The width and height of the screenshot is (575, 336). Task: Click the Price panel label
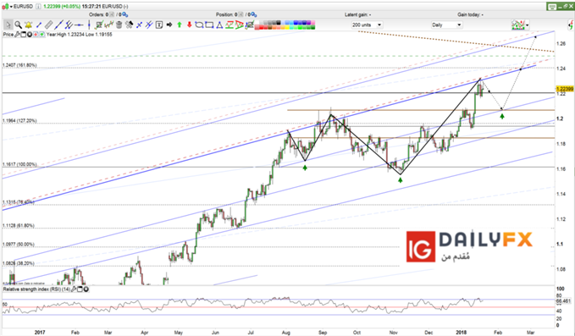point(8,35)
